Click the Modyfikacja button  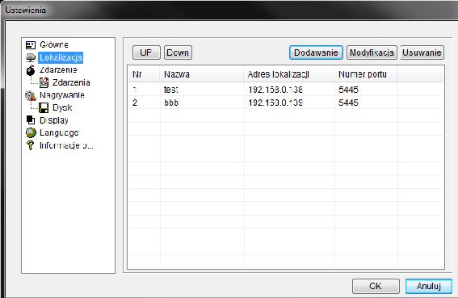pyautogui.click(x=372, y=52)
